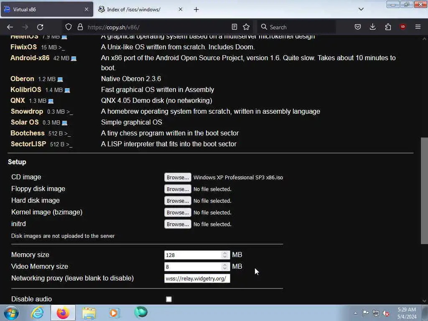This screenshot has width=428, height=321.
Task: Open the Firefox hamburger menu
Action: 418,27
